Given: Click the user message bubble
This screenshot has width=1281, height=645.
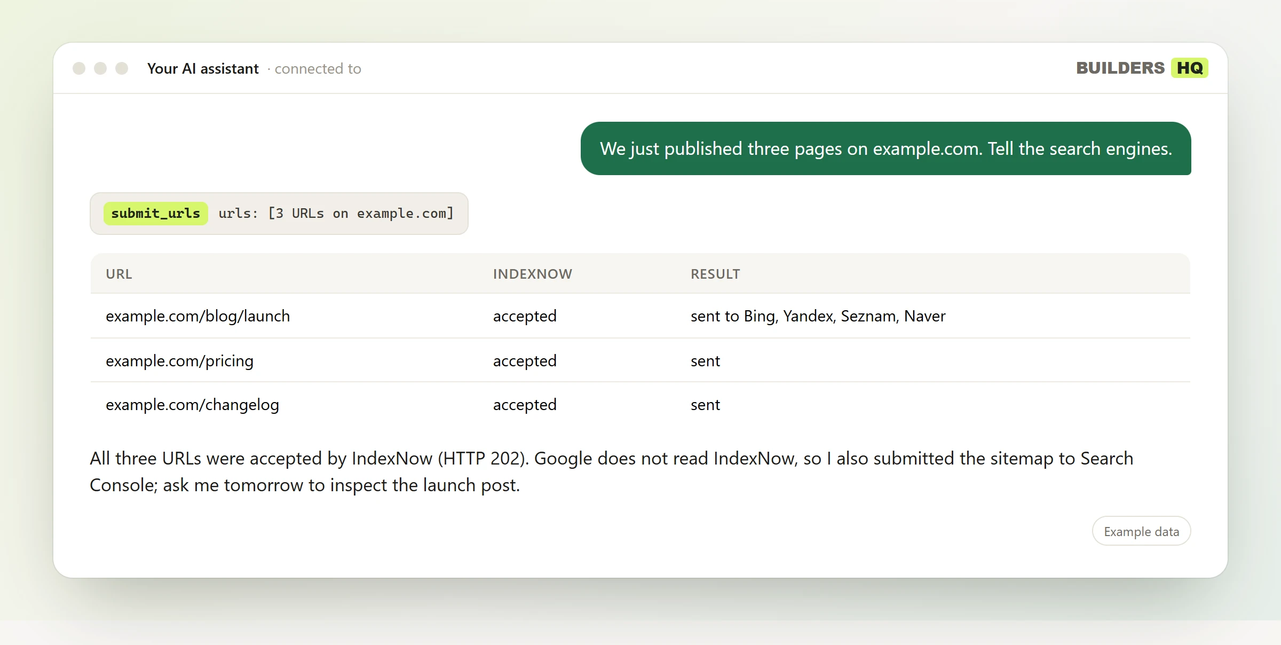Looking at the screenshot, I should point(886,148).
